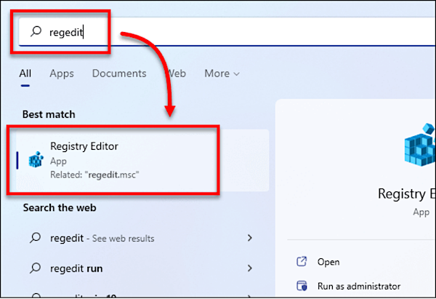Click the Registry Editor cube icon under Best match
The height and width of the screenshot is (299, 436).
(36, 160)
